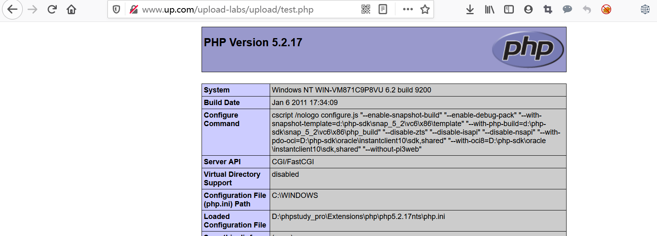Click the Build Date label

222,103
